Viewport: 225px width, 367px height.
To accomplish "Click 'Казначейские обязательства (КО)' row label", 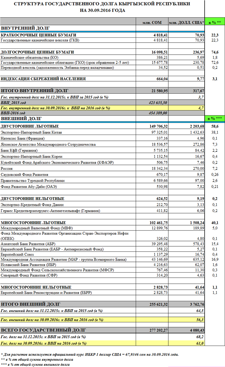I will click(29, 57).
